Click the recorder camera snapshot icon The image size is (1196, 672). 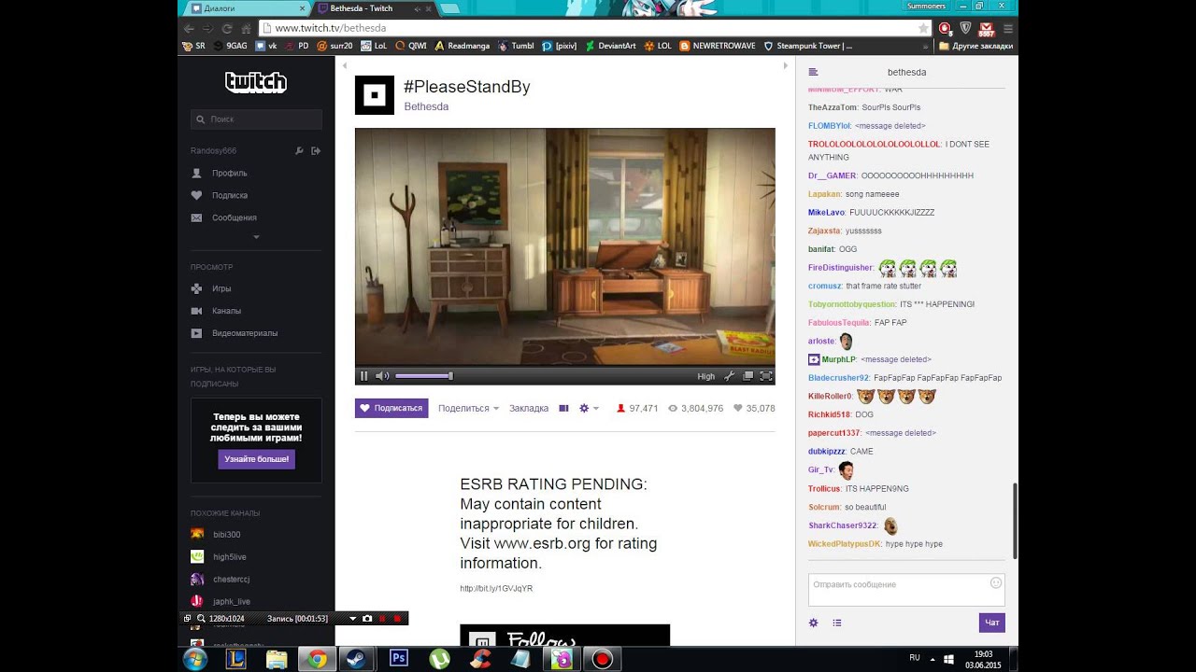tap(367, 618)
